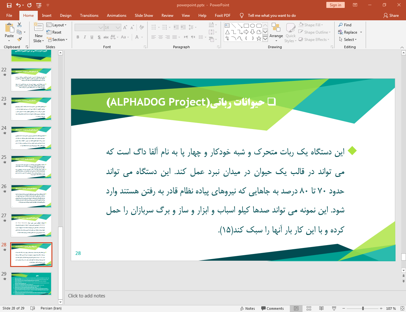Toggle the Notes pane button
The height and width of the screenshot is (312, 406).
click(x=248, y=309)
